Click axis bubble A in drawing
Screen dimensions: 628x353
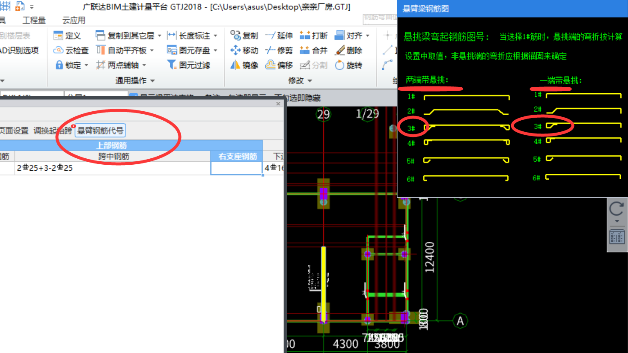click(x=460, y=320)
